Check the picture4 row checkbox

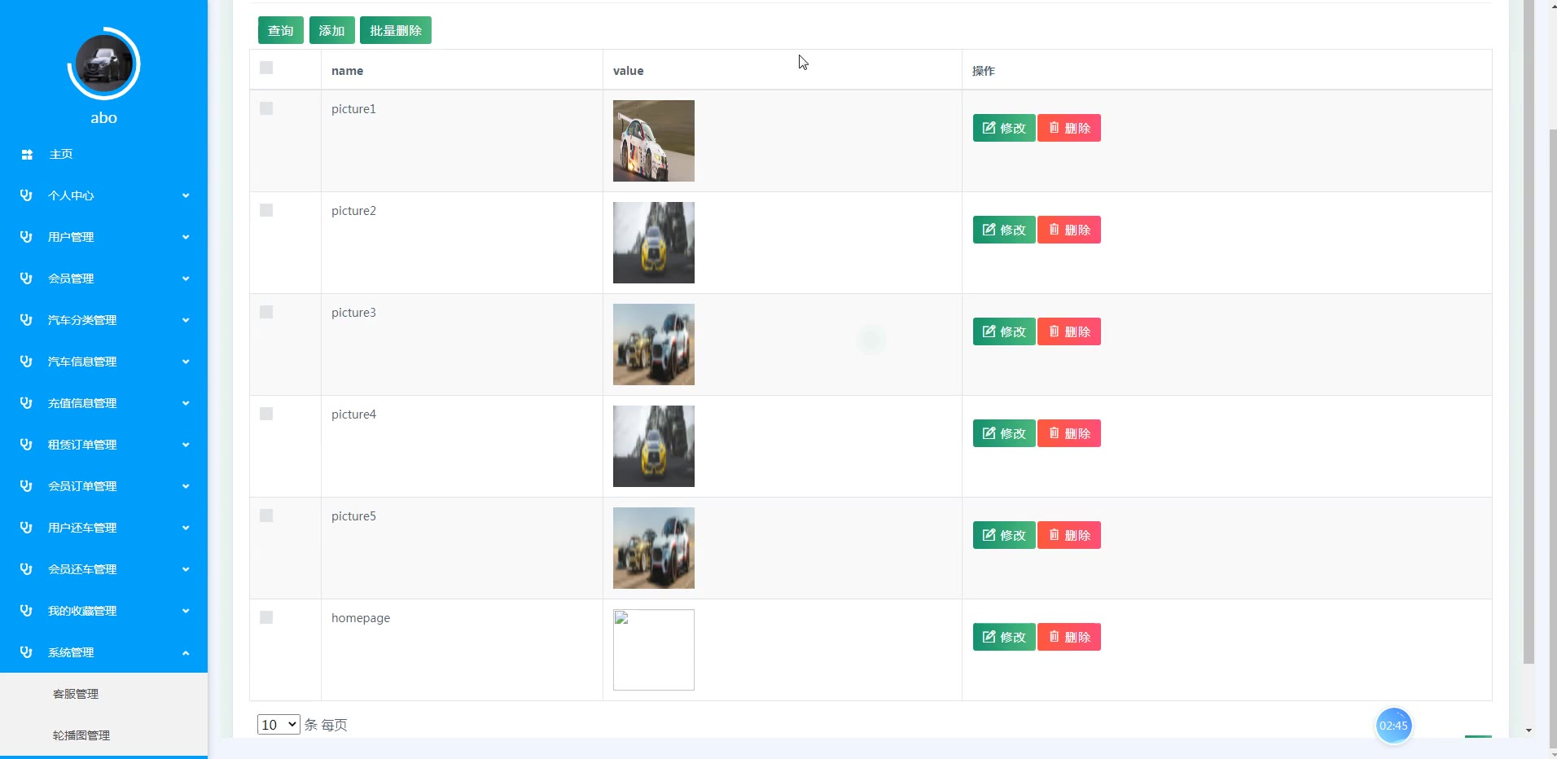[x=266, y=414]
